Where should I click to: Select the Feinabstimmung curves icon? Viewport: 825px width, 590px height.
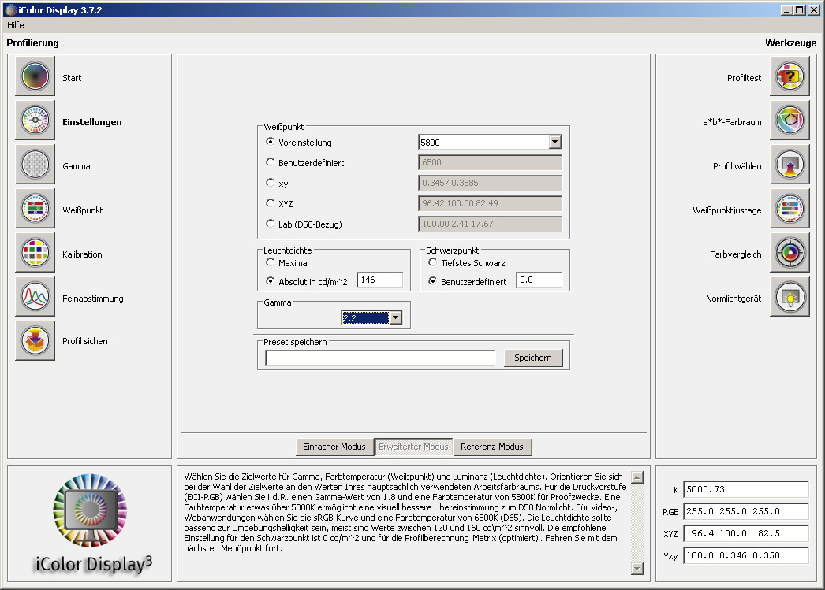[35, 298]
